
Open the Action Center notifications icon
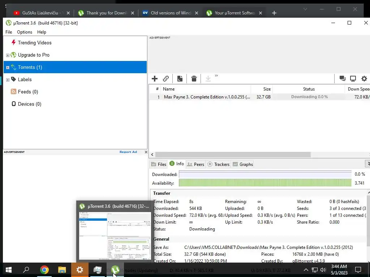click(358, 270)
